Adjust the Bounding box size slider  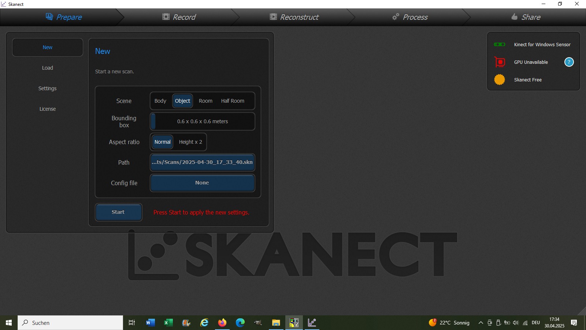coord(203,121)
